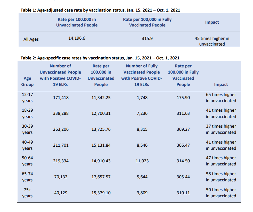
Task: Select the cell 7,236
Action: [142, 113]
